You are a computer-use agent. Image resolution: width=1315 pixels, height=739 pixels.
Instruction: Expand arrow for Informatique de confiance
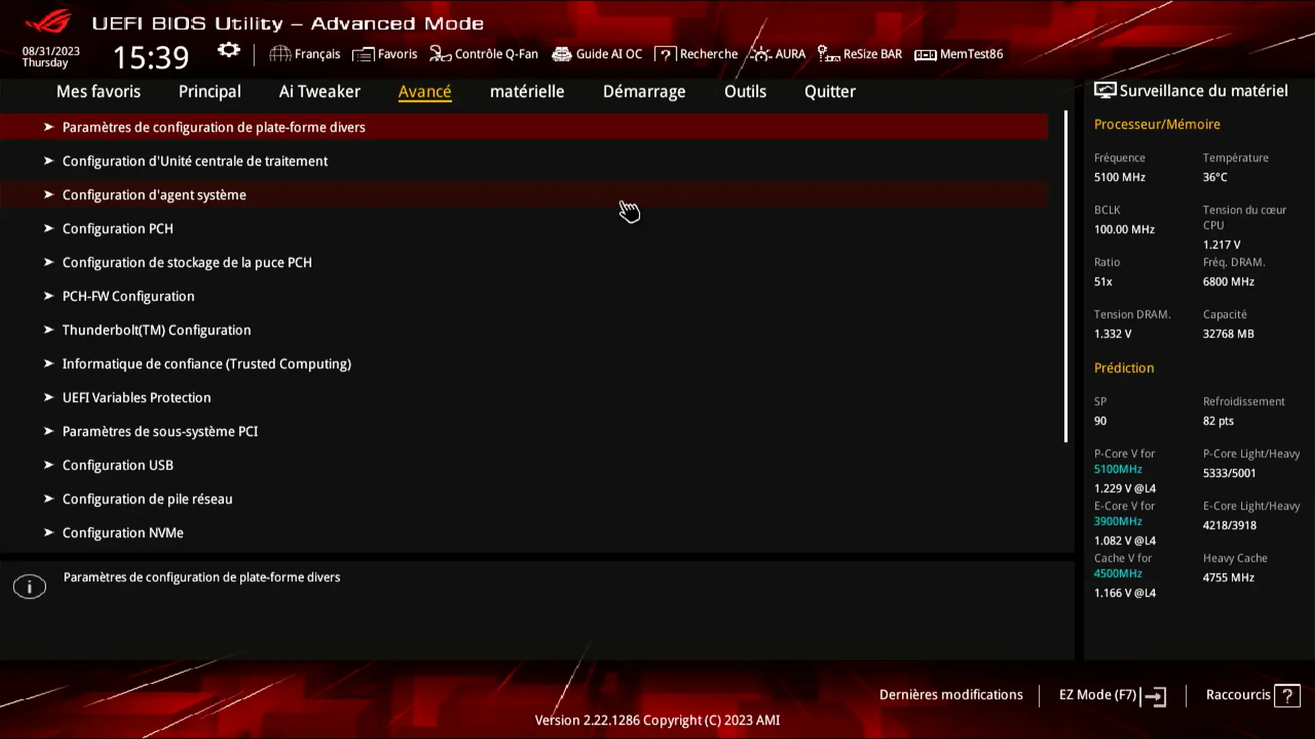pyautogui.click(x=49, y=363)
